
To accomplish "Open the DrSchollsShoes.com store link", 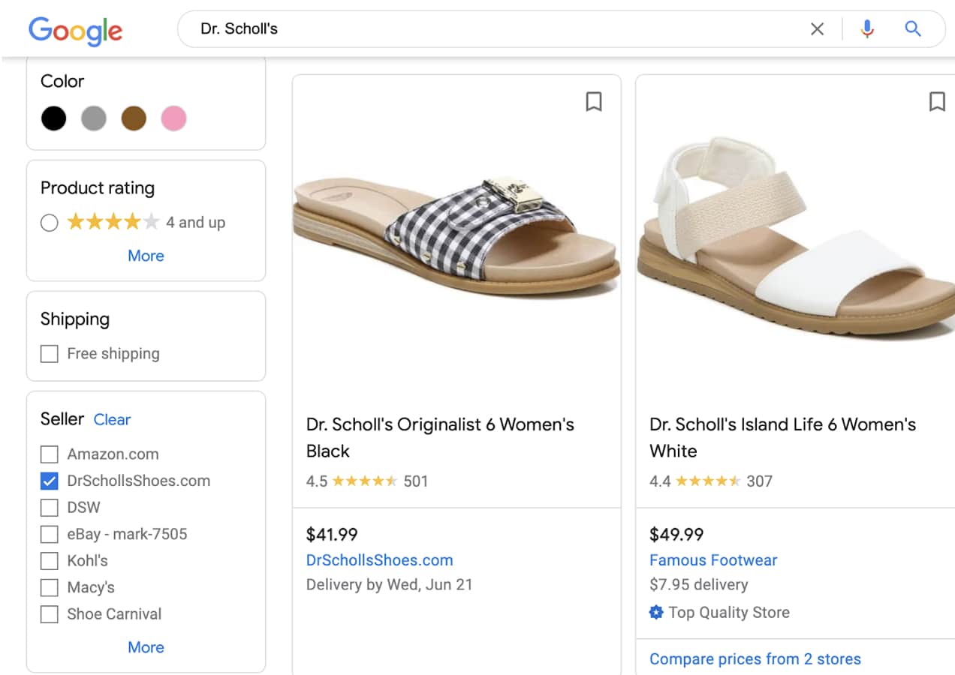I will (x=379, y=560).
